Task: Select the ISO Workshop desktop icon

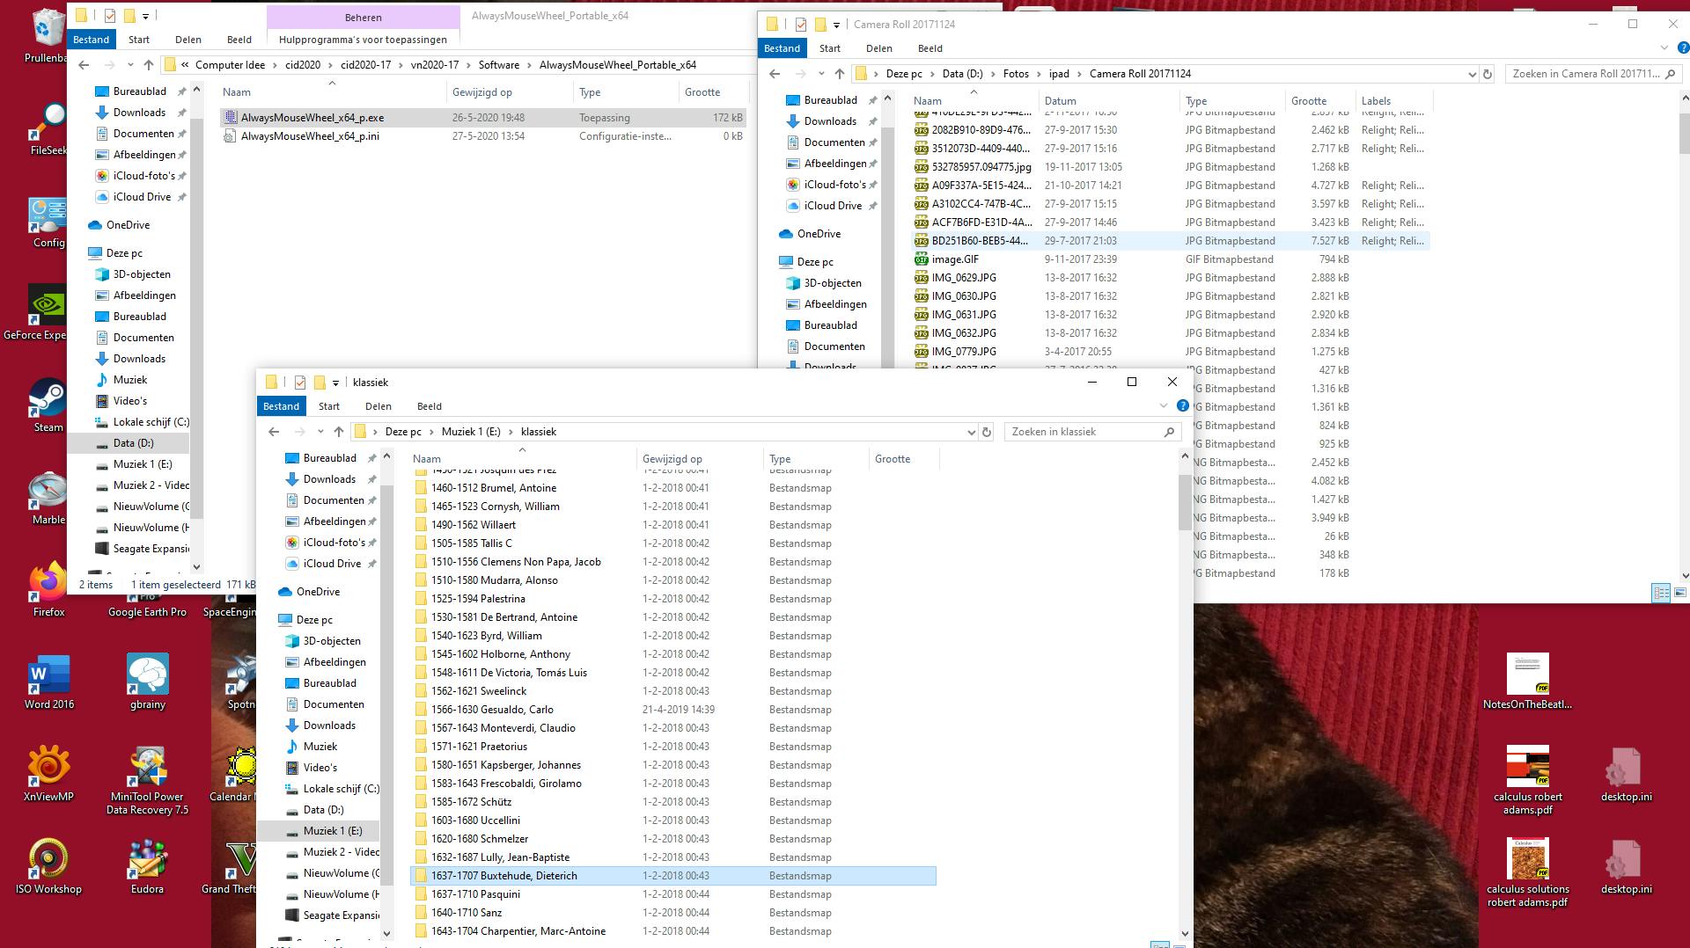Action: 48,866
